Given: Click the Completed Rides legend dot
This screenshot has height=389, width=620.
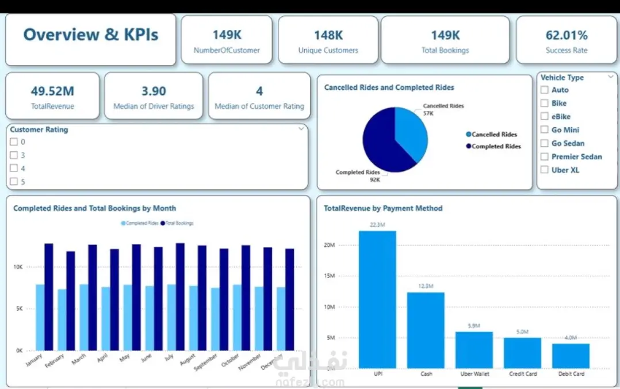Looking at the screenshot, I should pyautogui.click(x=469, y=146).
